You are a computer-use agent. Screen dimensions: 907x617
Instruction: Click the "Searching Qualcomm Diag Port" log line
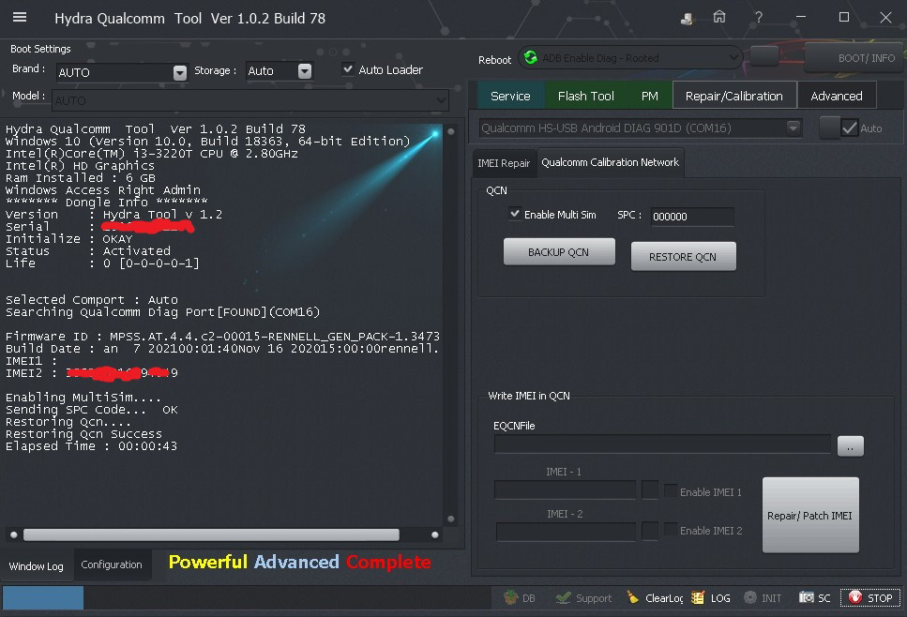click(x=162, y=311)
